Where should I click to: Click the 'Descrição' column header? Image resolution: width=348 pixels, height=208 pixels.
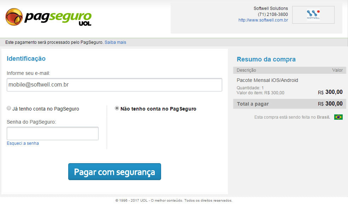pyautogui.click(x=246, y=70)
